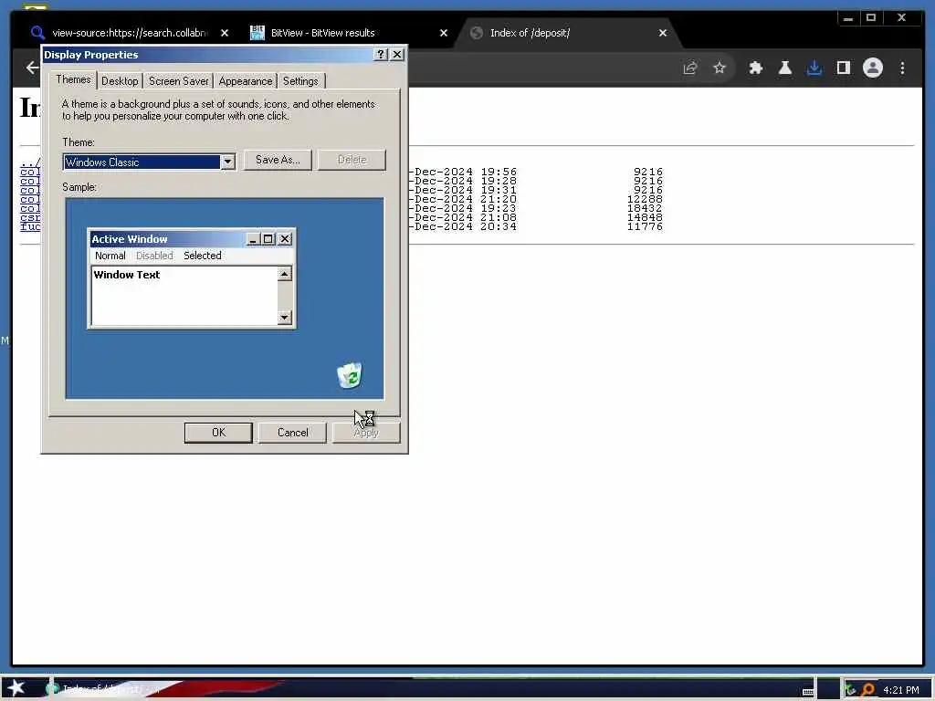935x701 pixels.
Task: Click the magnifier favicon on first tab
Action: 37,33
